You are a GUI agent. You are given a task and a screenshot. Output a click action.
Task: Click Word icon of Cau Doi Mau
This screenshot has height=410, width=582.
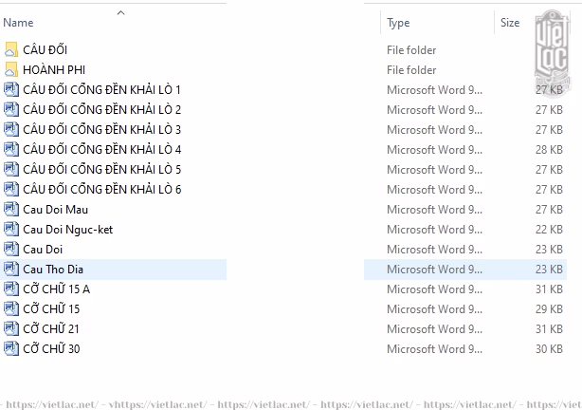click(x=11, y=209)
